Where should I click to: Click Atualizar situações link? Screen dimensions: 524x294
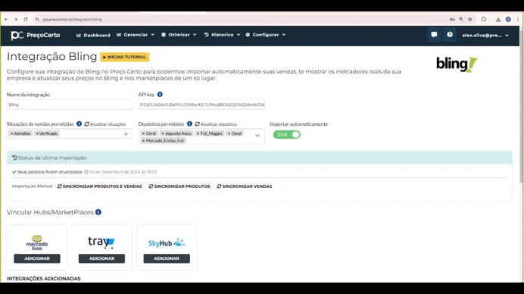pos(105,124)
